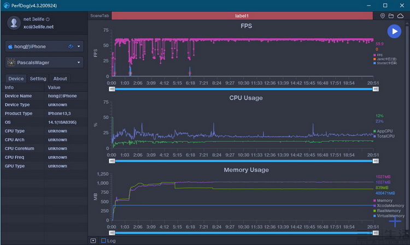Viewport: 410px width, 245px height.
Task: Toggle the XcodeMemory legend entry
Action: (389, 206)
